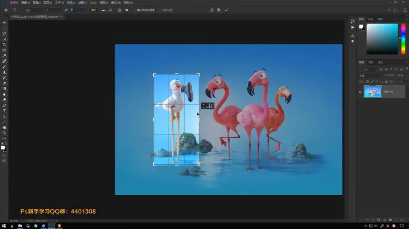Select the Clone Stamp tool
The width and height of the screenshot is (409, 229).
click(x=4, y=72)
